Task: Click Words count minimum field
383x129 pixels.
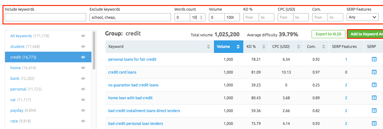Action: 182,17
